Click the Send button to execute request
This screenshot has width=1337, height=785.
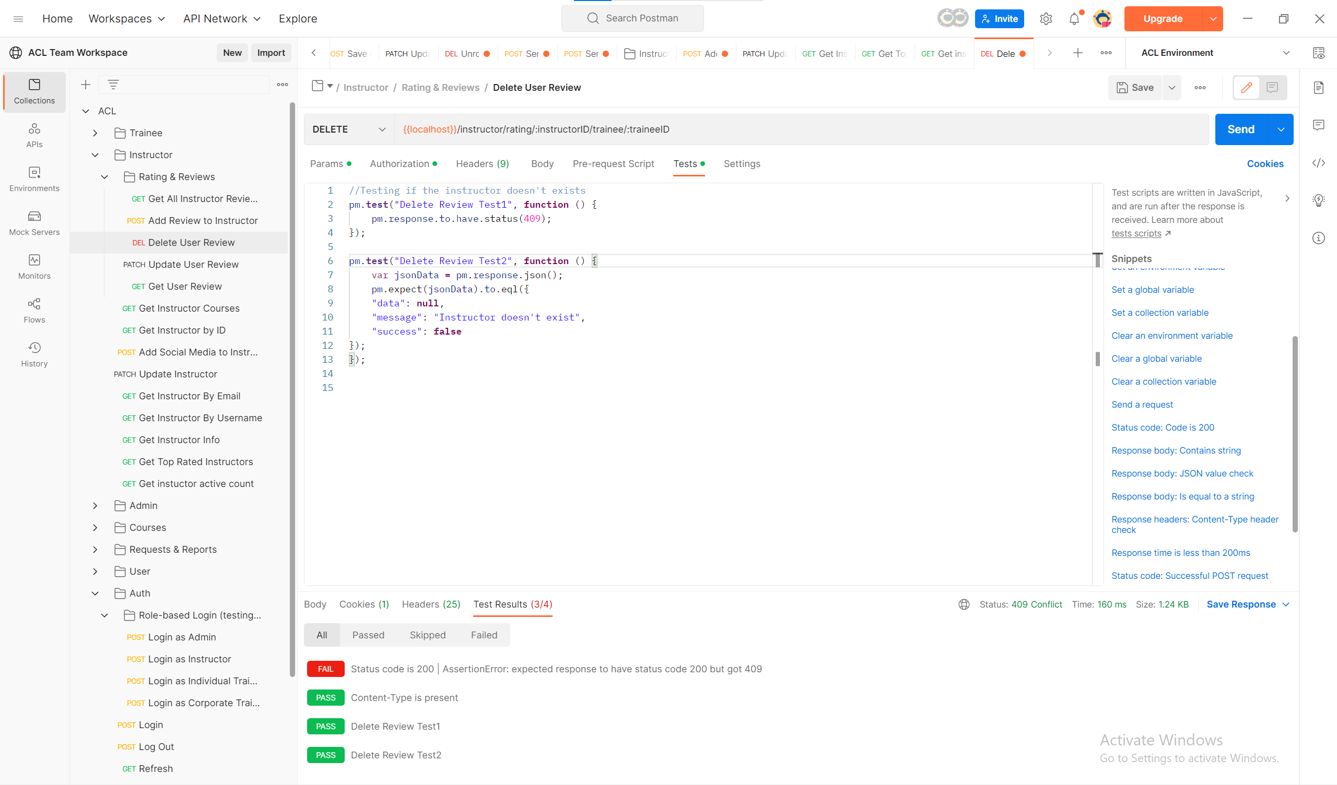coord(1241,129)
